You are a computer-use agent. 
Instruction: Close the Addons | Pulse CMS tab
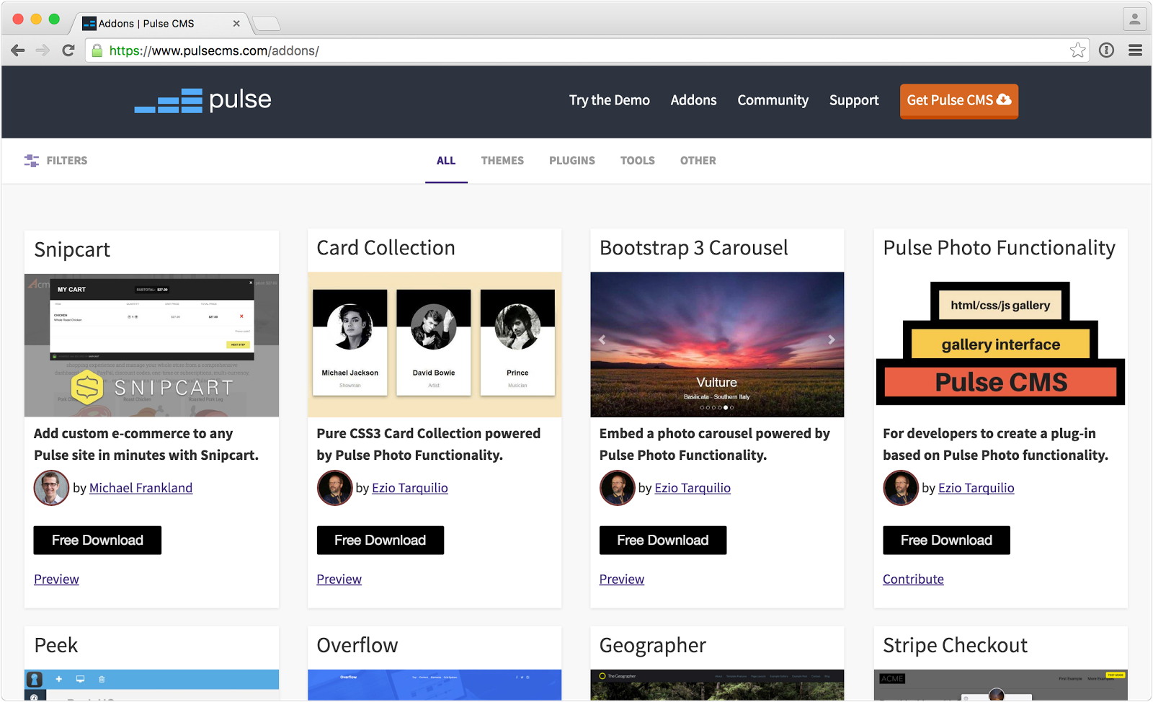236,24
